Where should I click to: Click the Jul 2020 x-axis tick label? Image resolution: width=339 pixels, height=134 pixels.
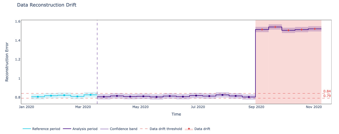coord(198,107)
